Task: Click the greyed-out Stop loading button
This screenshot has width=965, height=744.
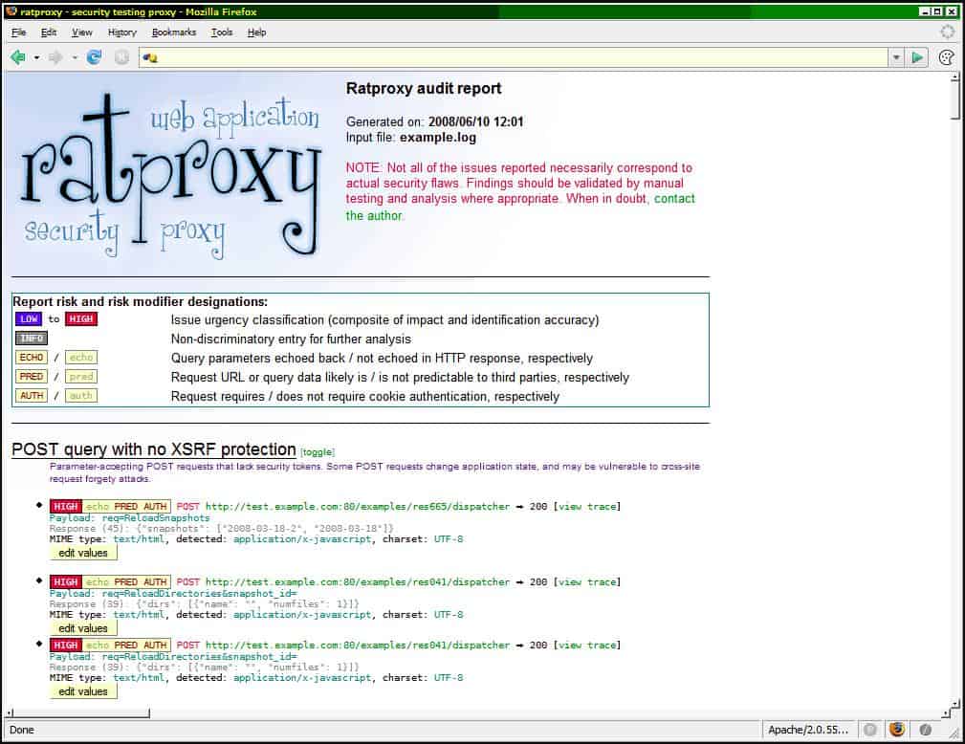Action: coord(121,57)
